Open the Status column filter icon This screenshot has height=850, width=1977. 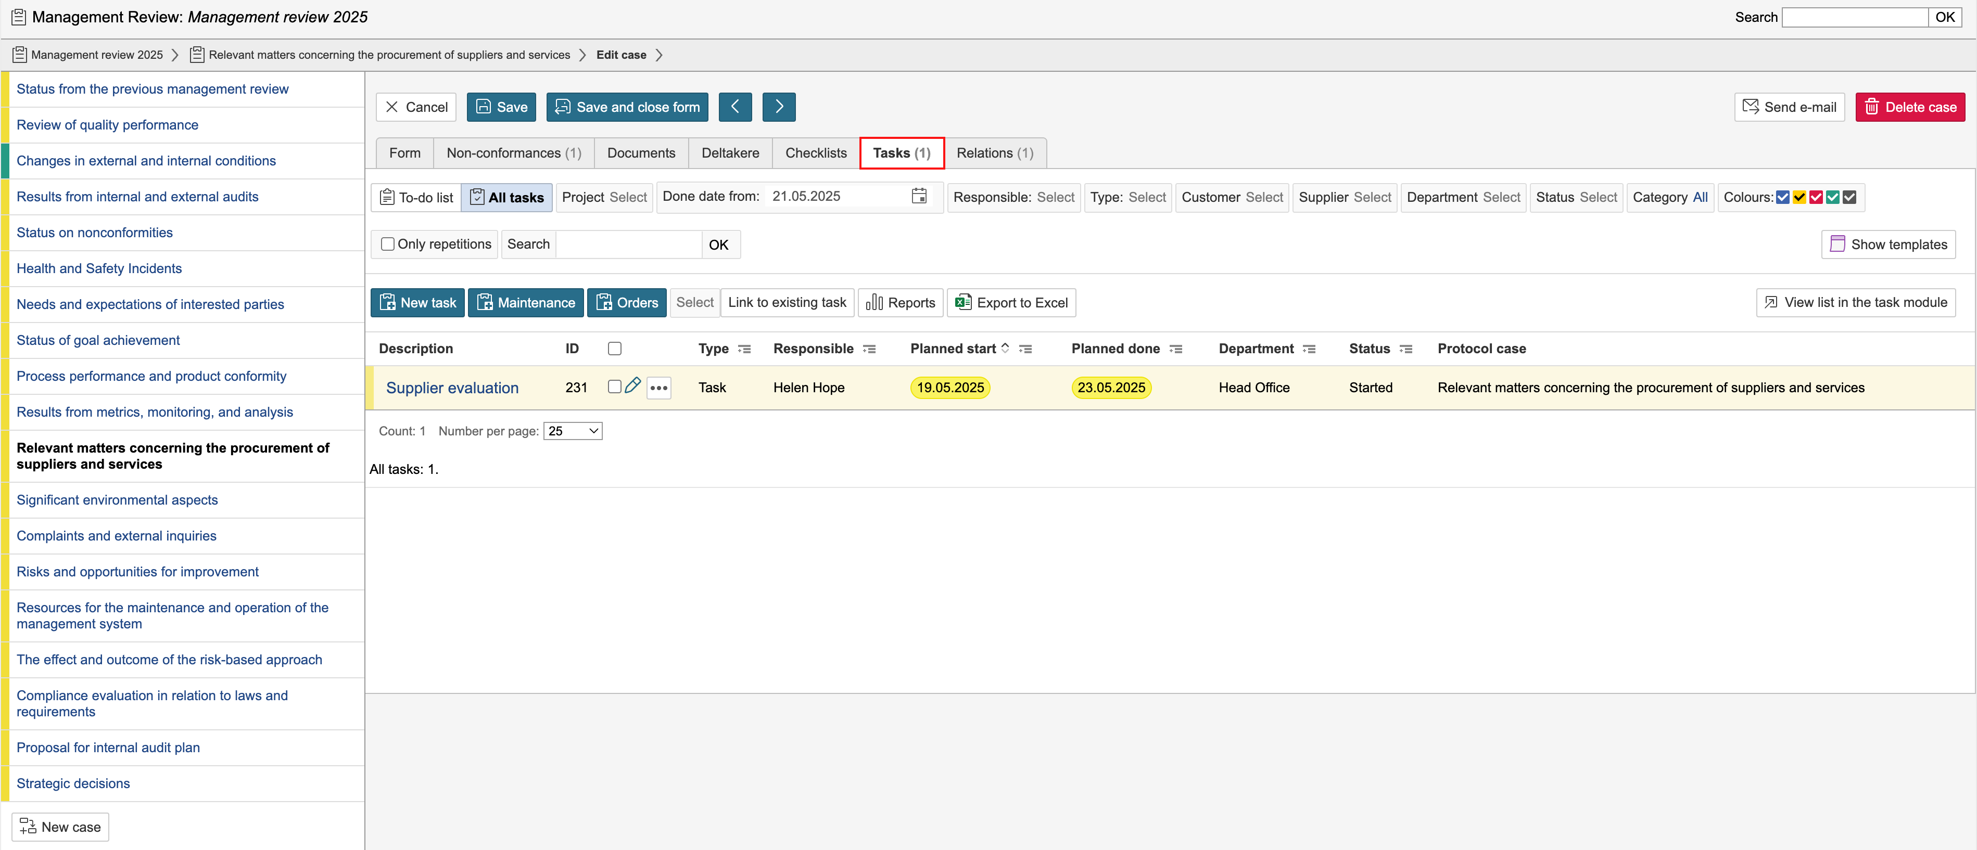click(x=1405, y=349)
